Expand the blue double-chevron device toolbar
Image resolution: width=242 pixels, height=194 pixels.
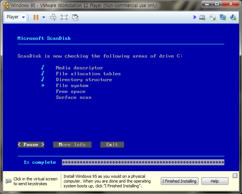tap(194, 17)
